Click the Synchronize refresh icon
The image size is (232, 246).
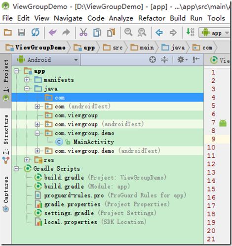coord(36,32)
